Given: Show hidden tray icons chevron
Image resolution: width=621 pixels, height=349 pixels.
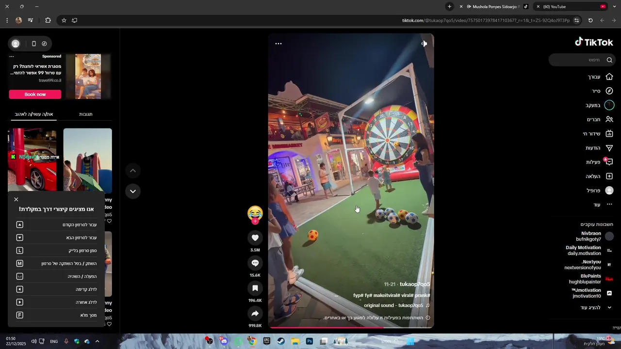Looking at the screenshot, I should click(97, 341).
